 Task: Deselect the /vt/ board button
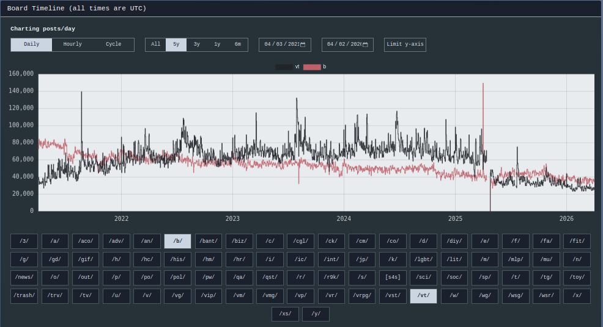(x=423, y=296)
